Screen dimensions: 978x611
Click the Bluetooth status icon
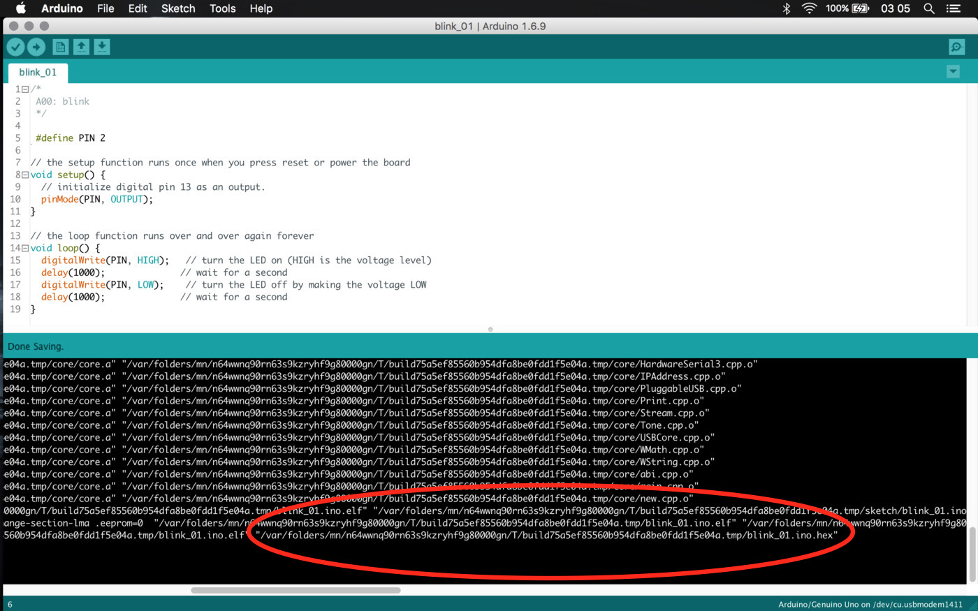coord(786,8)
